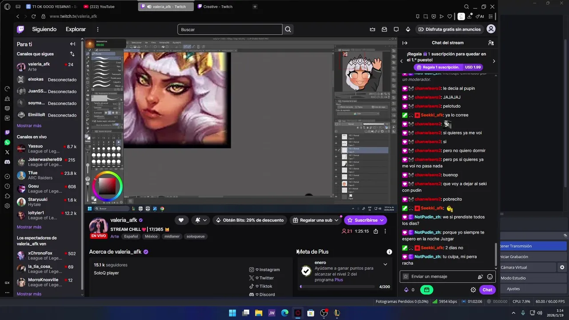Viewport: 569px width, 320px height.
Task: Open a new browser tab
Action: 255,7
